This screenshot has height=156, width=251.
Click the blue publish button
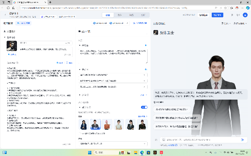tap(218, 15)
